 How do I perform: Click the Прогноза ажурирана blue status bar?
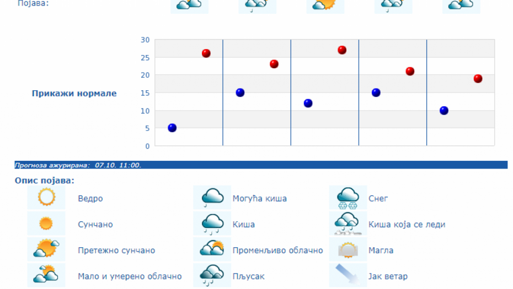(x=260, y=165)
